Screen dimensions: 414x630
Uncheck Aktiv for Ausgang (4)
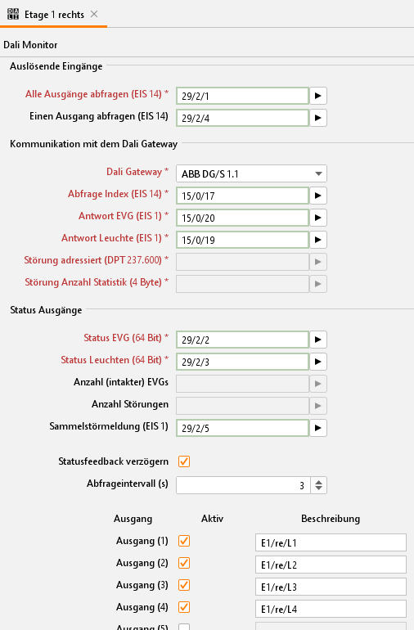click(184, 607)
